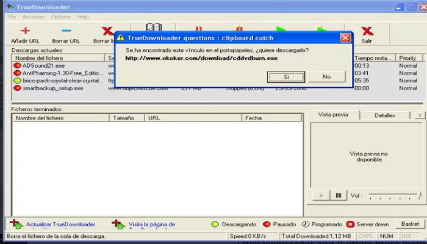427x244 pixels.
Task: Sort finished files by Tamaño column
Action: (127, 118)
